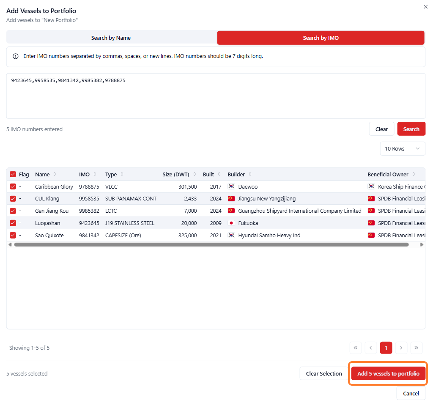
Task: Close the Add Vessels dialog with X
Action: (425, 7)
